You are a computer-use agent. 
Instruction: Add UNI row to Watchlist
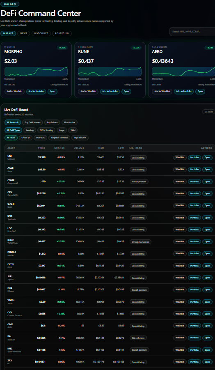click(x=180, y=157)
